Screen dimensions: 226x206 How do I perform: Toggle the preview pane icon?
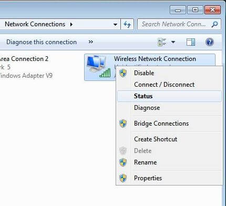(x=191, y=42)
